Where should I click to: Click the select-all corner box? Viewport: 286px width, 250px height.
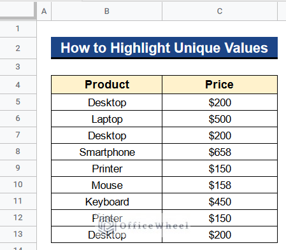18,10
